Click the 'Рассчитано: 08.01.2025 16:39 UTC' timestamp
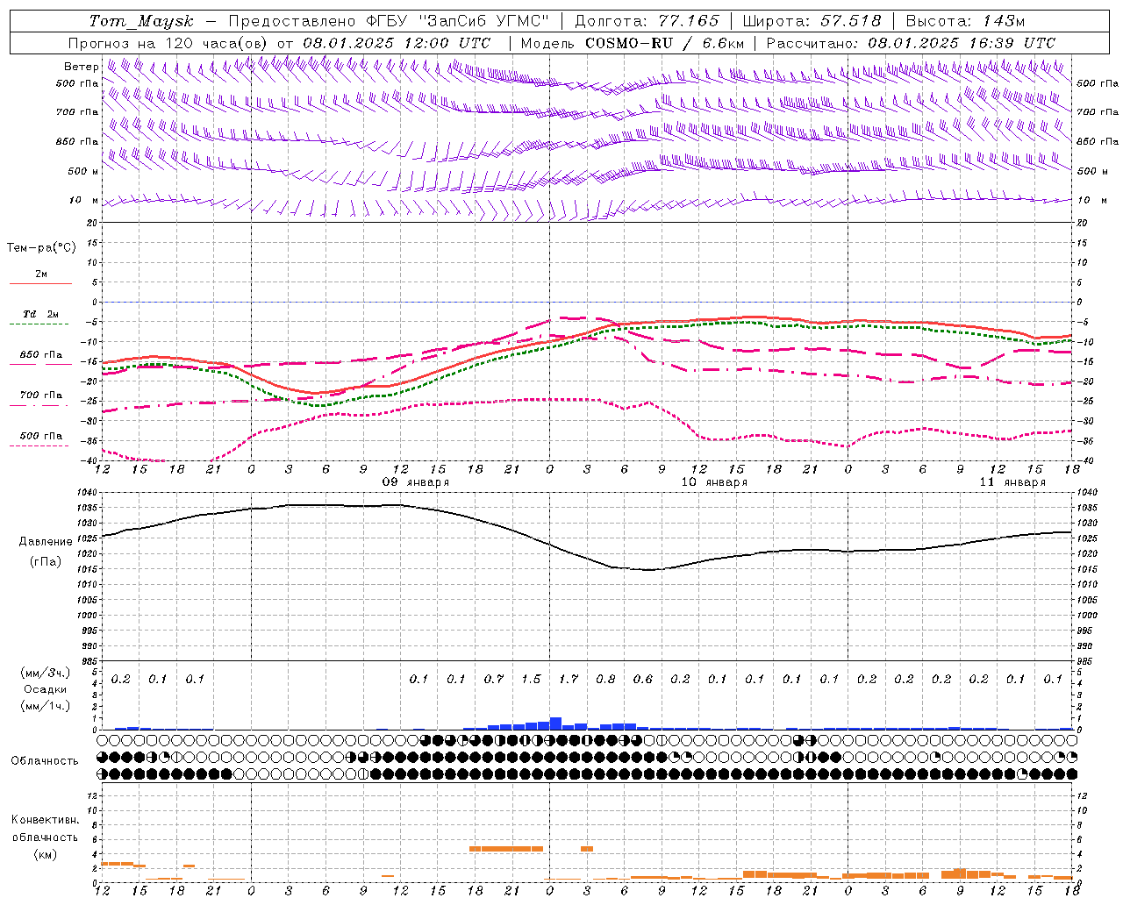This screenshot has height=898, width=1123. pyautogui.click(x=911, y=43)
